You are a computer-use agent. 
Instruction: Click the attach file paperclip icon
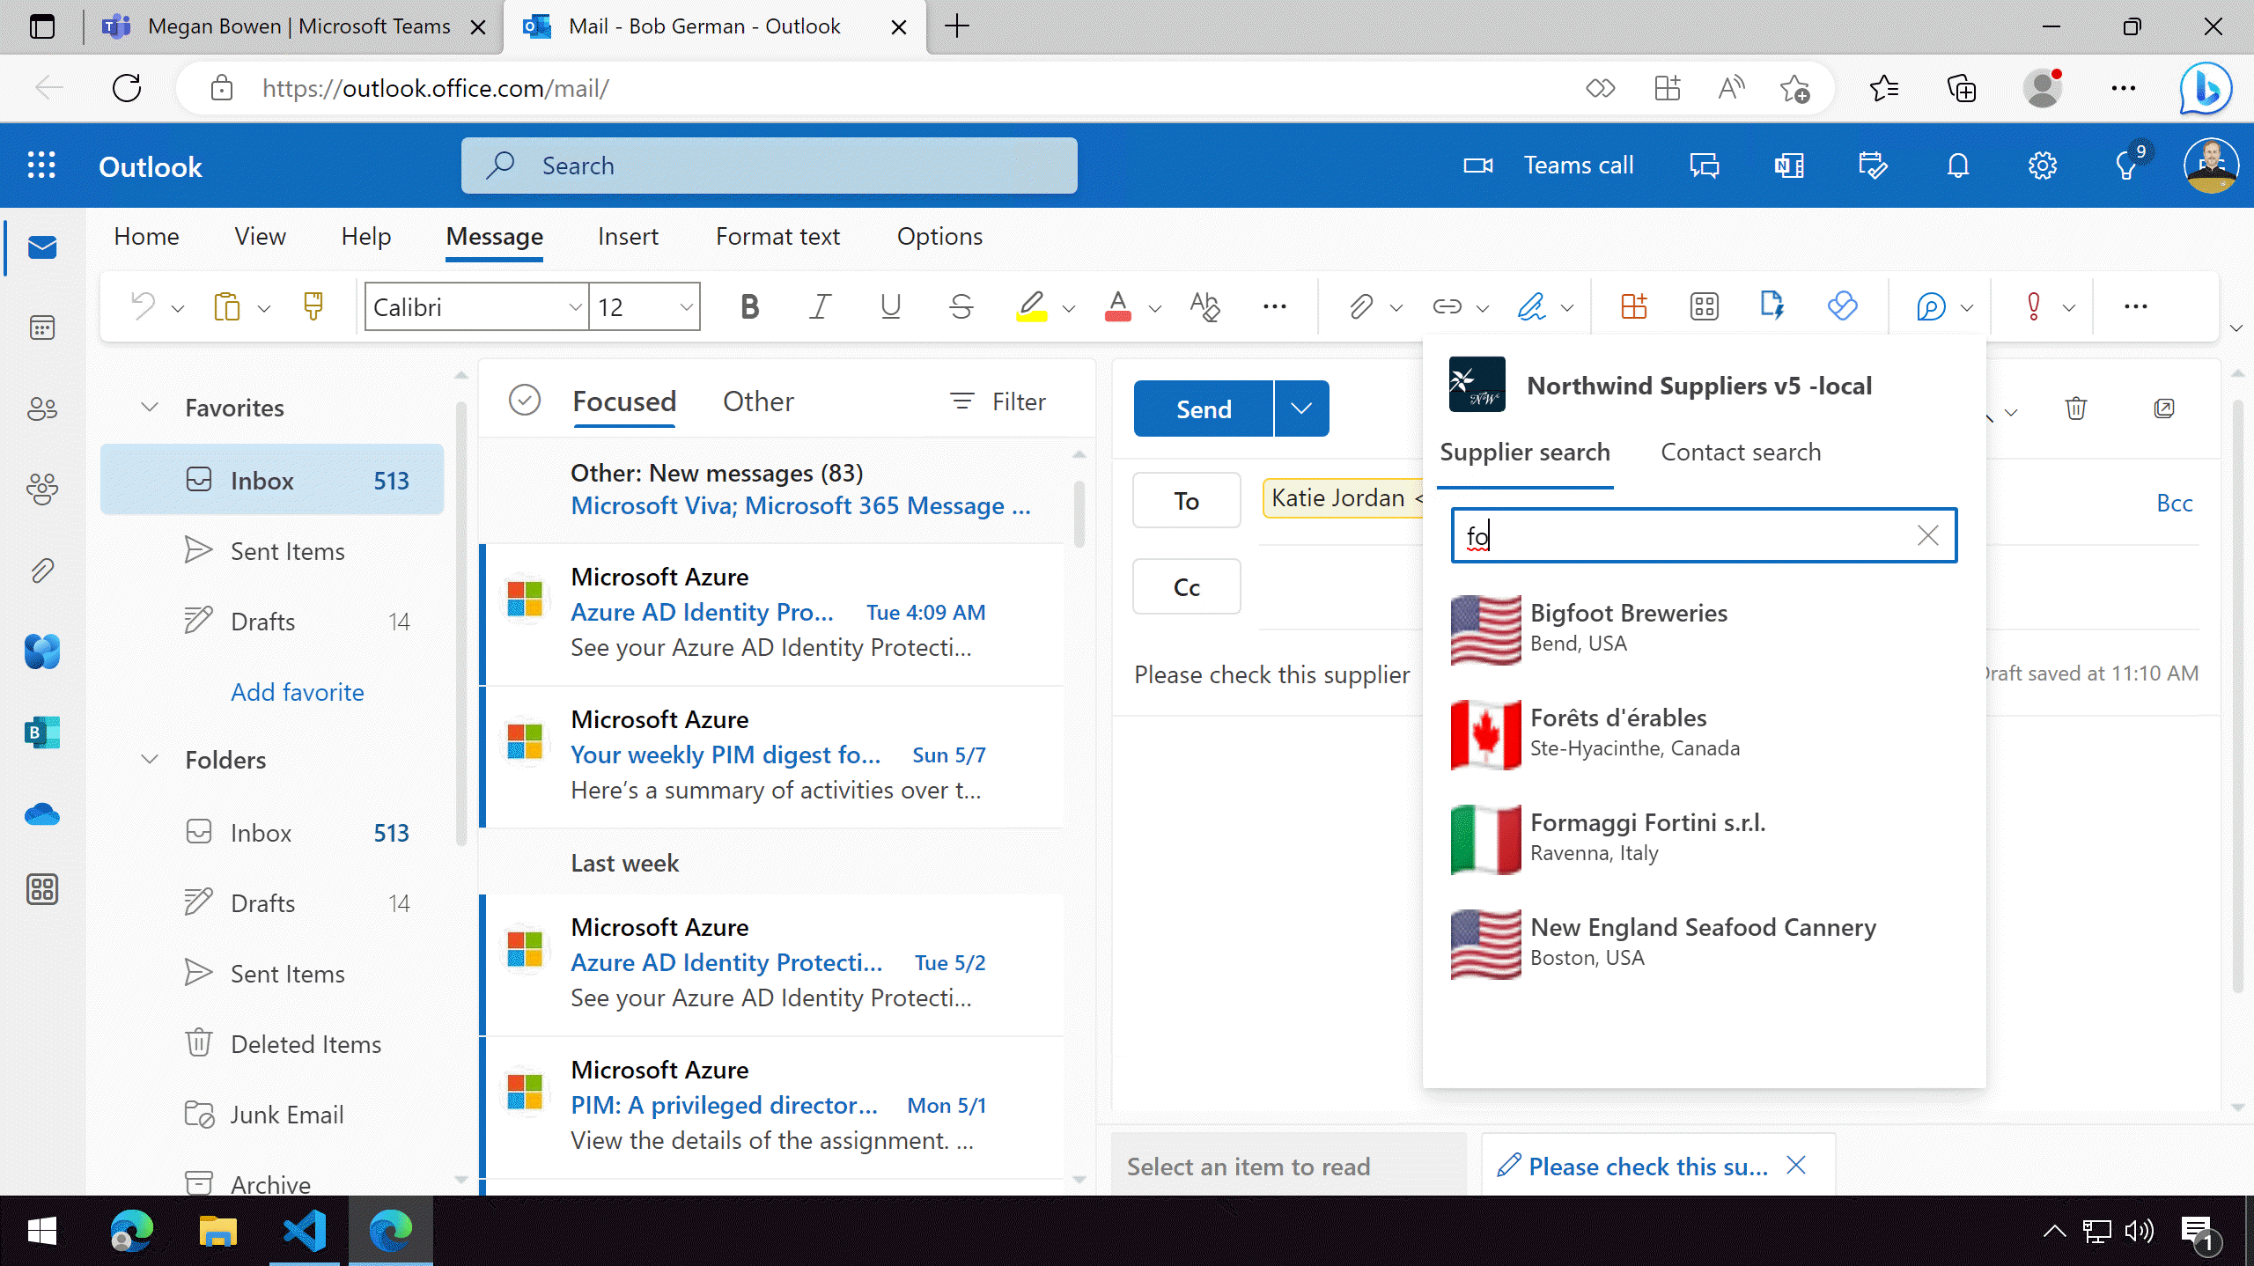tap(1360, 306)
